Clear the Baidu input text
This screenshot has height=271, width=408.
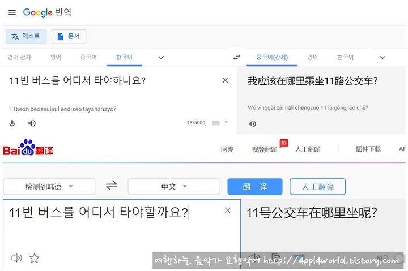(227, 210)
